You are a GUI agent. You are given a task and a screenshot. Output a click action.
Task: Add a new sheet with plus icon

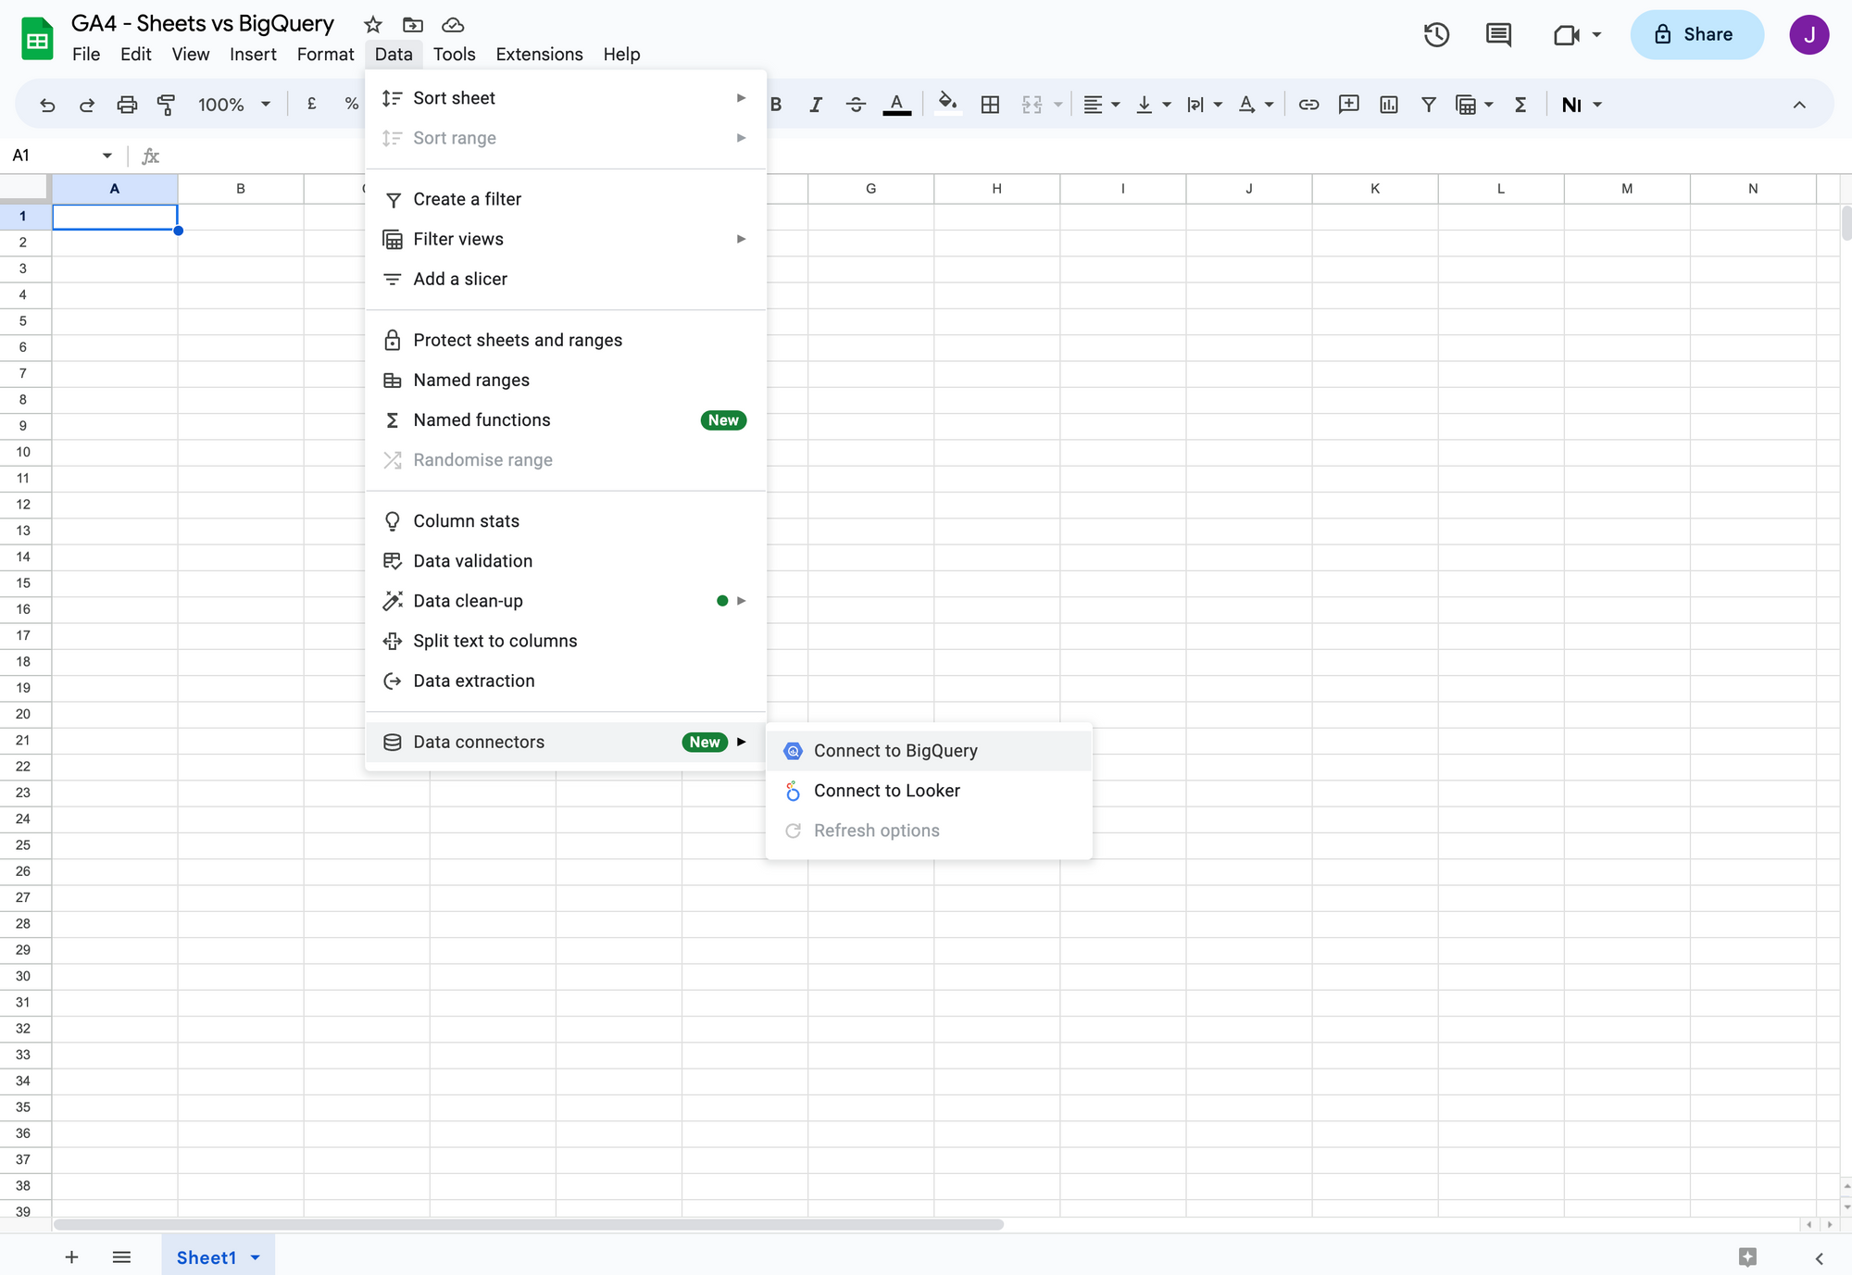[x=71, y=1256]
